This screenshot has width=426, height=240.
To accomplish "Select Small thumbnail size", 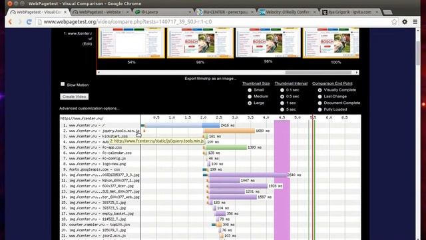I will [250, 90].
